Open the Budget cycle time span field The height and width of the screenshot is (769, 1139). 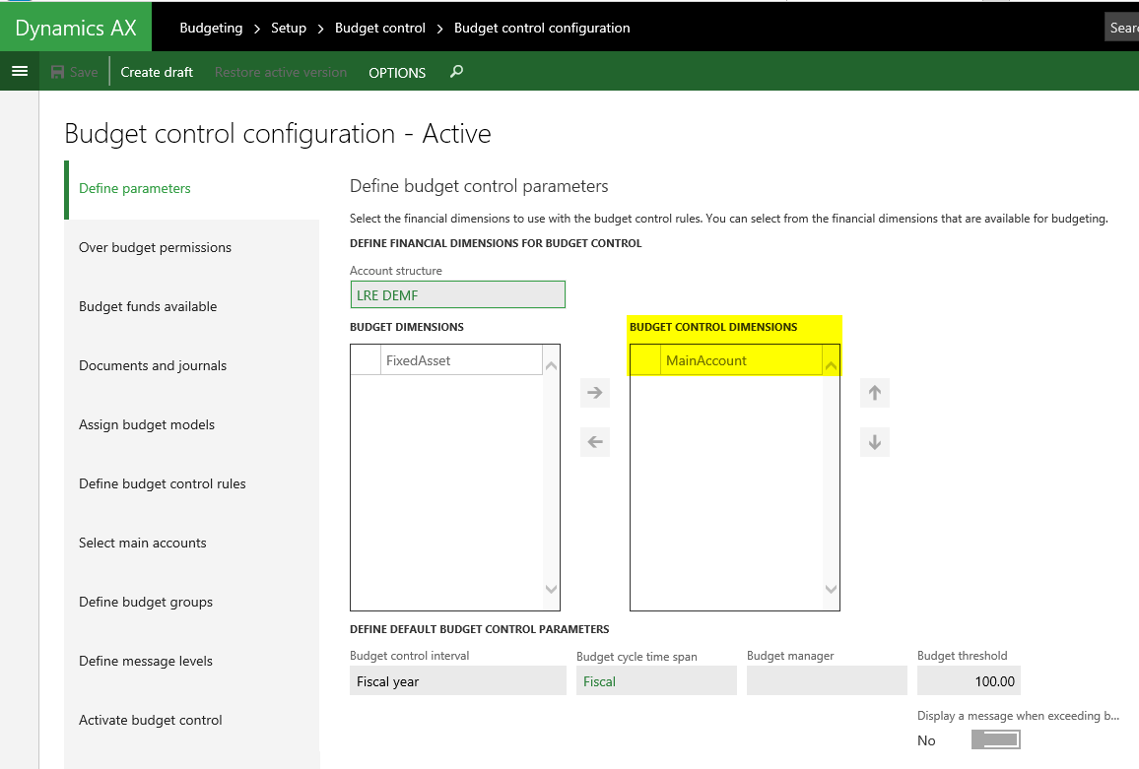(655, 681)
